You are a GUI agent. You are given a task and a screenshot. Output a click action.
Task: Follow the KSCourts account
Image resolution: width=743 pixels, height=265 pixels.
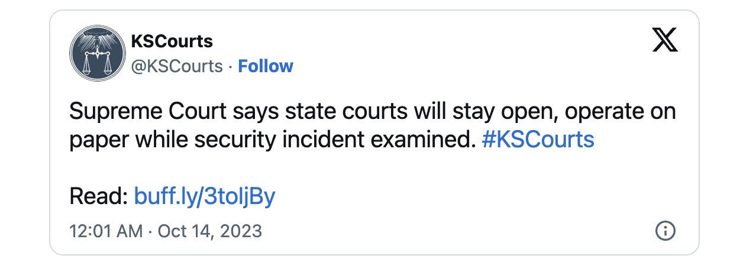[x=266, y=66]
